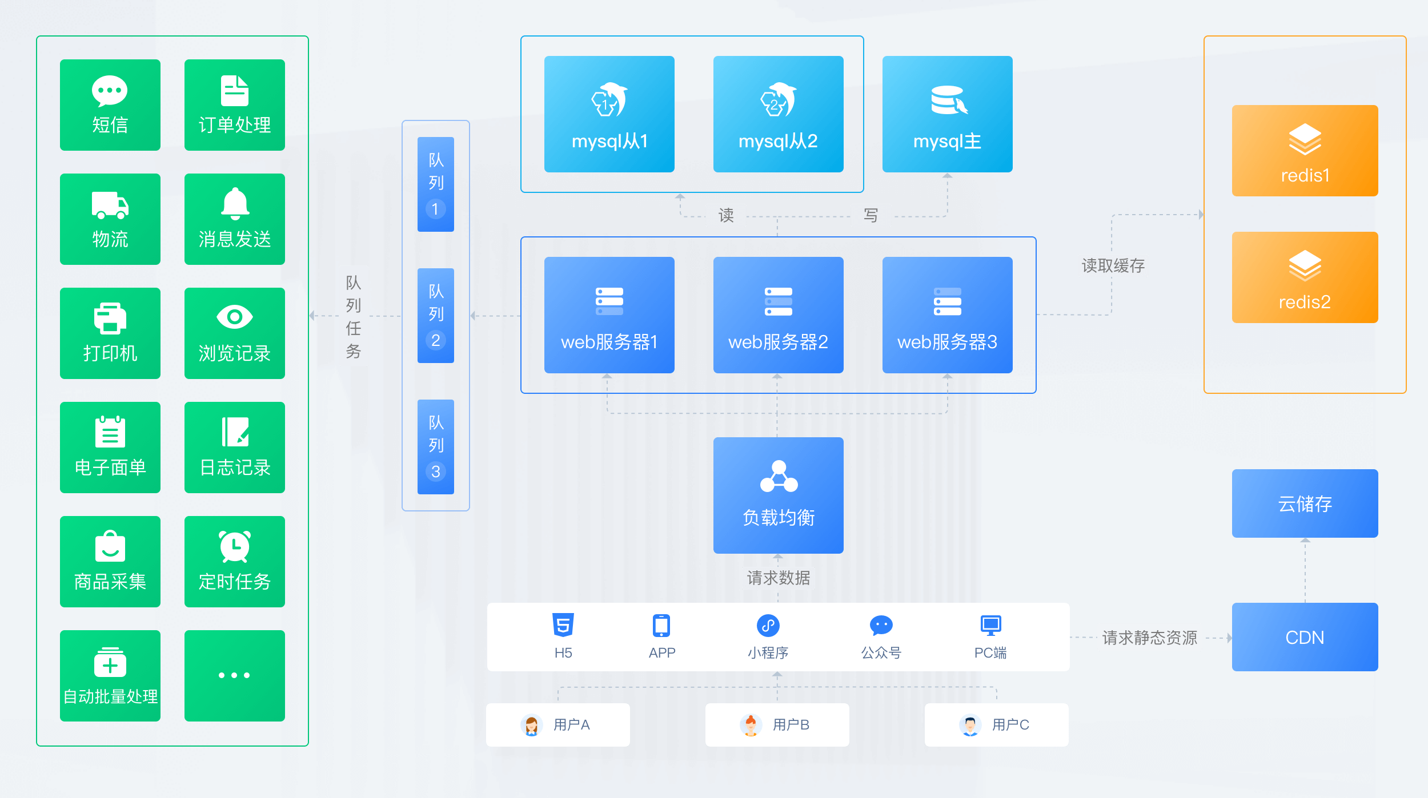Select the 小程序 mini program icon
This screenshot has width=1428, height=798.
[x=768, y=626]
